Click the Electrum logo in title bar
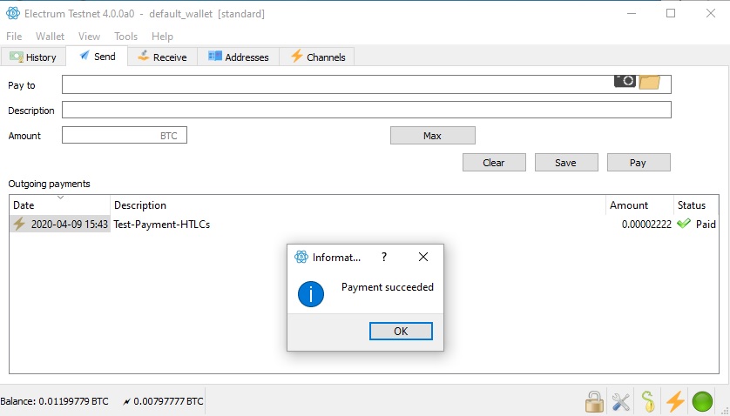Viewport: 730px width, 416px height. (12, 14)
